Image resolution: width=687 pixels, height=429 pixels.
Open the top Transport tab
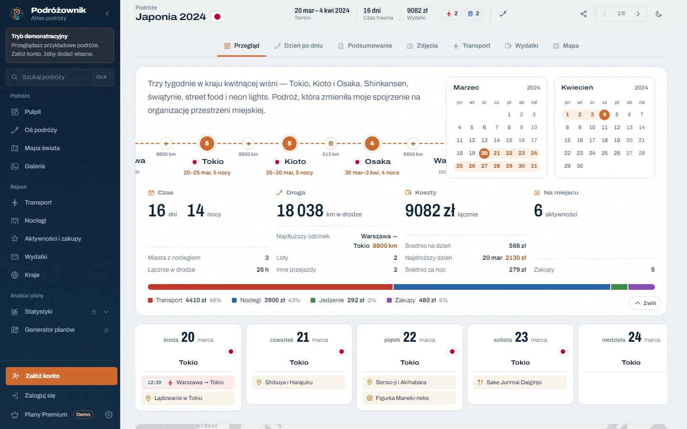coord(471,46)
